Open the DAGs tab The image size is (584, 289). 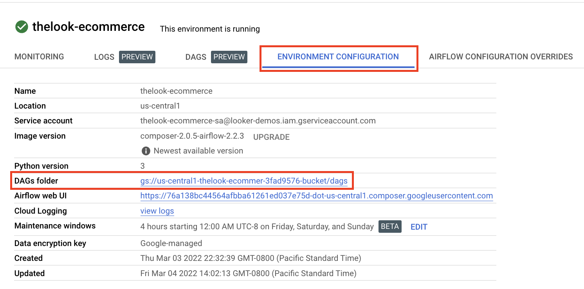[x=196, y=57]
